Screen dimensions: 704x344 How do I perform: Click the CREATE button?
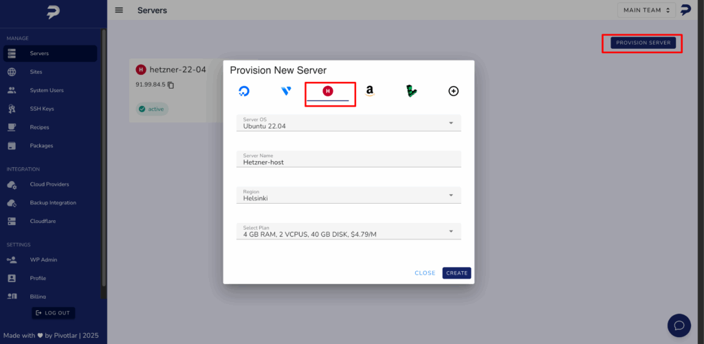coord(456,273)
